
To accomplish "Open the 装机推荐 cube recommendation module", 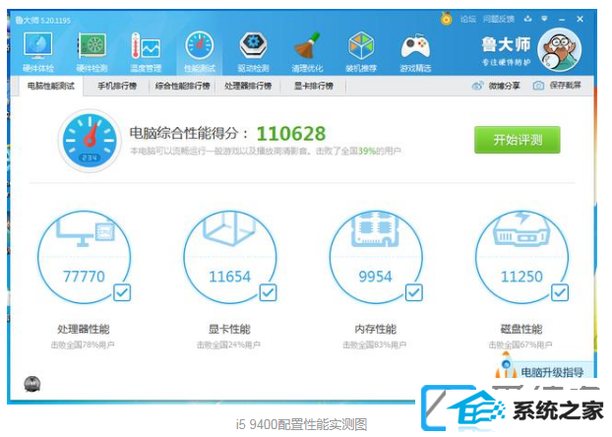I will (361, 52).
